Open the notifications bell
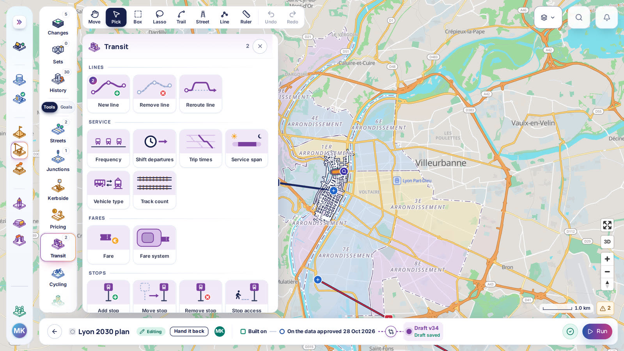Image resolution: width=624 pixels, height=351 pixels. click(x=607, y=17)
